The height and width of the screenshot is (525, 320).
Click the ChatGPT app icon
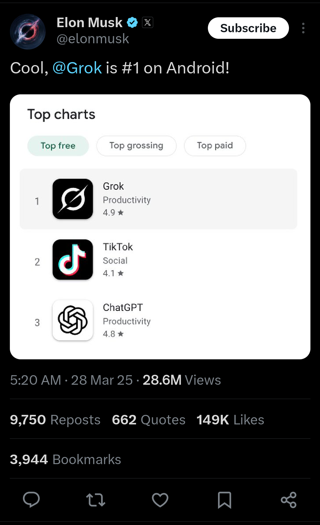[73, 320]
